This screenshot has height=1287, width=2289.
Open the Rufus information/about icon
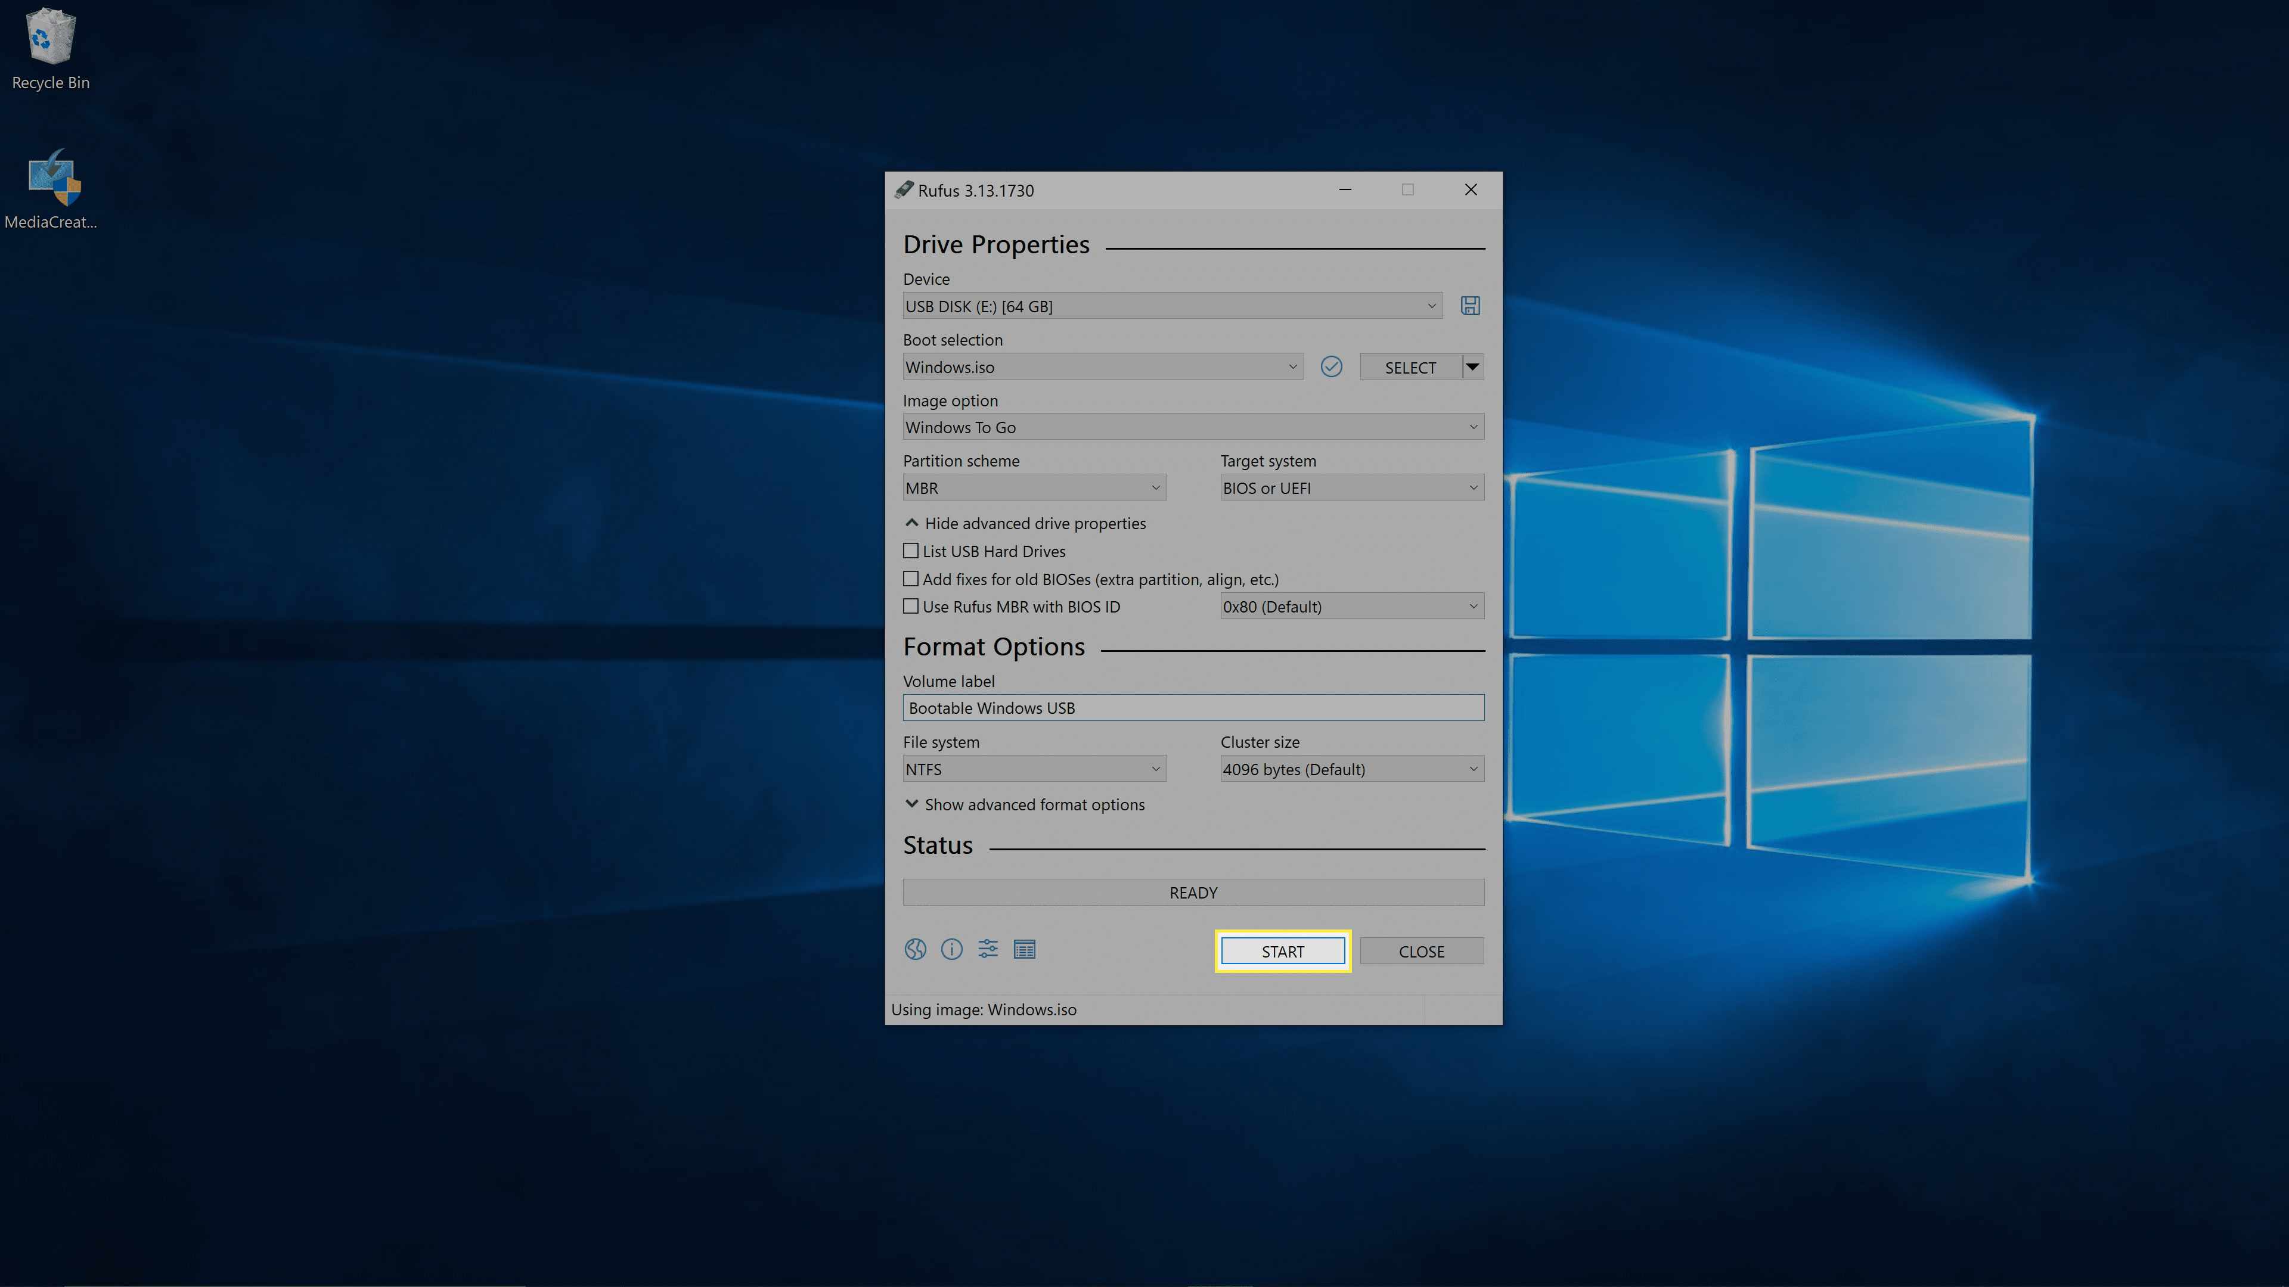[951, 949]
